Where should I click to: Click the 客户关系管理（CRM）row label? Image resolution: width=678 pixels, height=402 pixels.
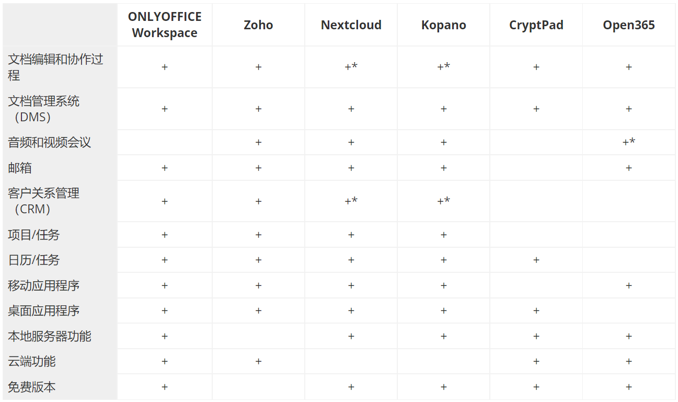point(44,201)
